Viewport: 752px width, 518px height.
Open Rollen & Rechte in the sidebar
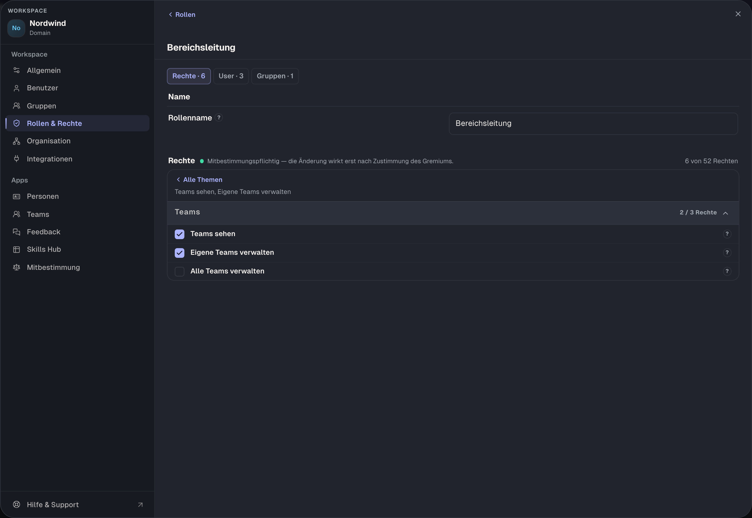[x=77, y=123]
